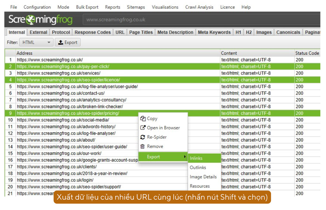Screen dimensions: 326x210
Task: Switch to the Page Titles tab
Action: click(x=141, y=32)
